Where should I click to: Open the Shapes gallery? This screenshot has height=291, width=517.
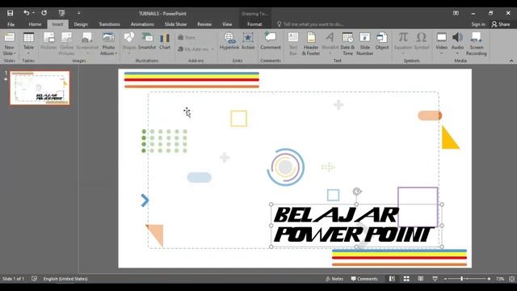pyautogui.click(x=129, y=44)
